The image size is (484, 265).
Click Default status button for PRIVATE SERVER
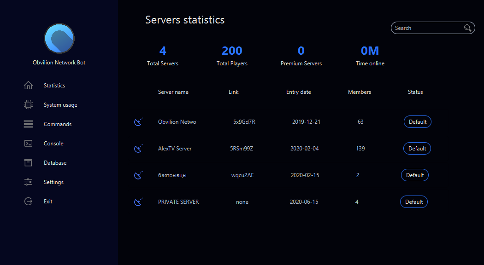pyautogui.click(x=414, y=202)
